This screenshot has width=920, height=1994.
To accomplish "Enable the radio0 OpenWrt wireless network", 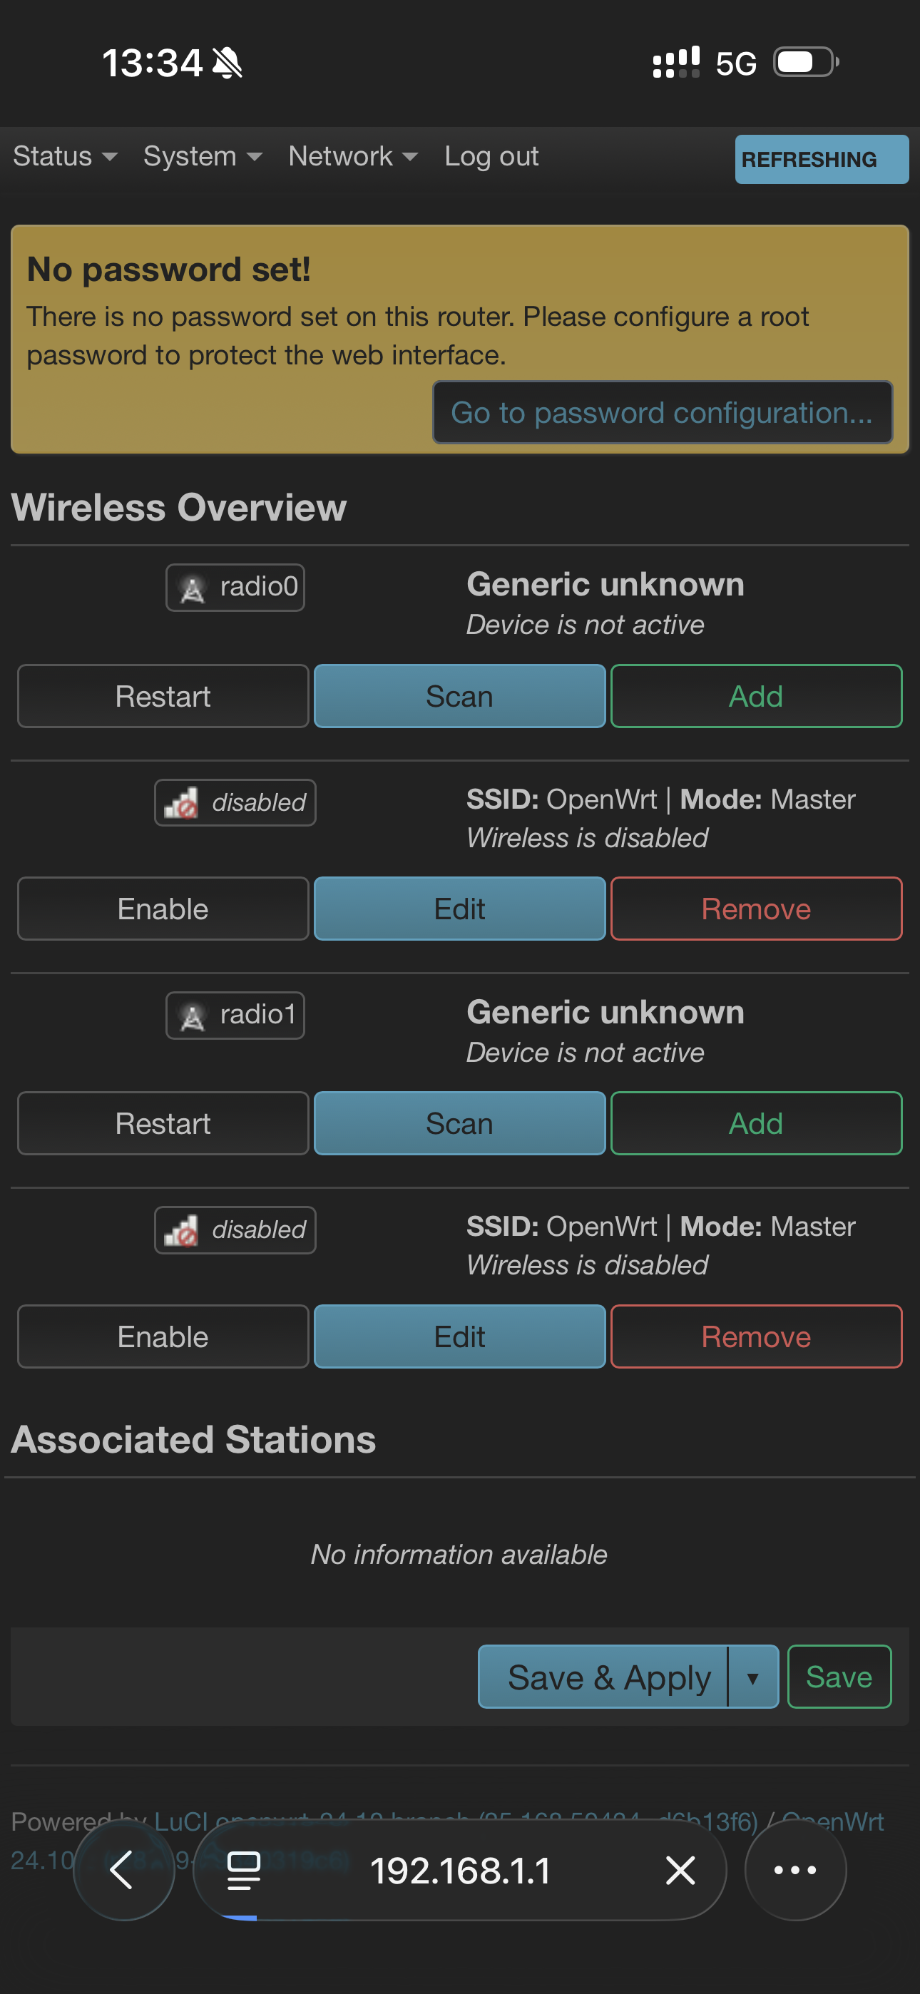I will click(x=163, y=909).
